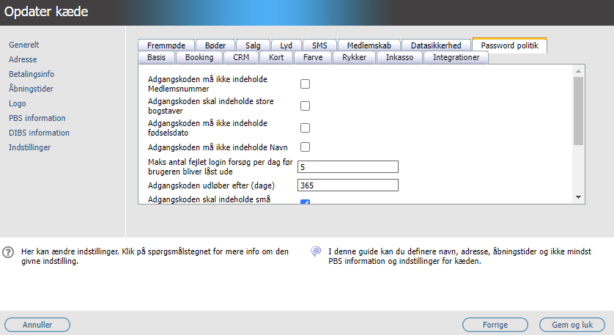Viewport: 614px width, 335px height.
Task: Go to PBS information
Action: tap(37, 118)
